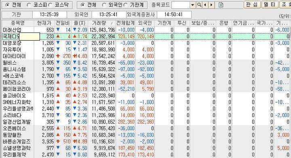Select the 미래산업 stock row
The height and width of the screenshot is (158, 291).
[145, 30]
